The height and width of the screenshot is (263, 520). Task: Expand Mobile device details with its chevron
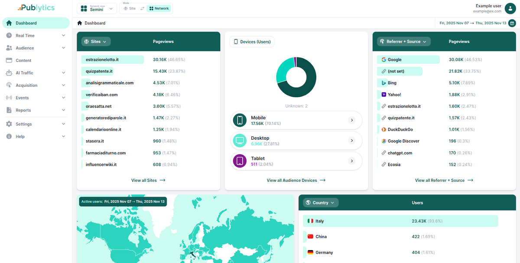coord(351,120)
